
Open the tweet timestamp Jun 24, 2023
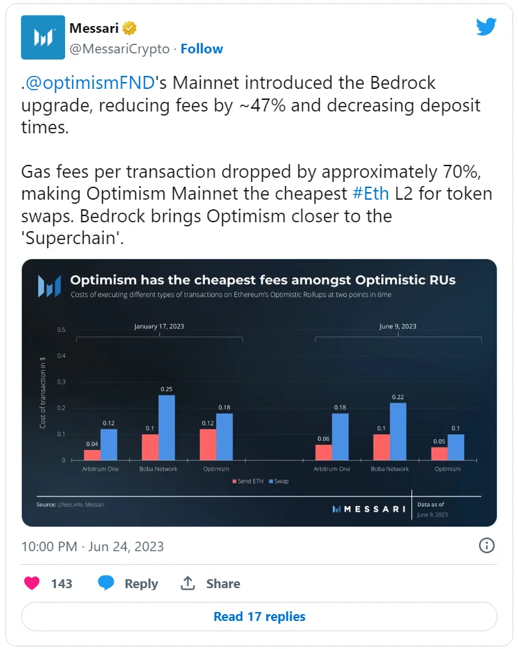92,546
